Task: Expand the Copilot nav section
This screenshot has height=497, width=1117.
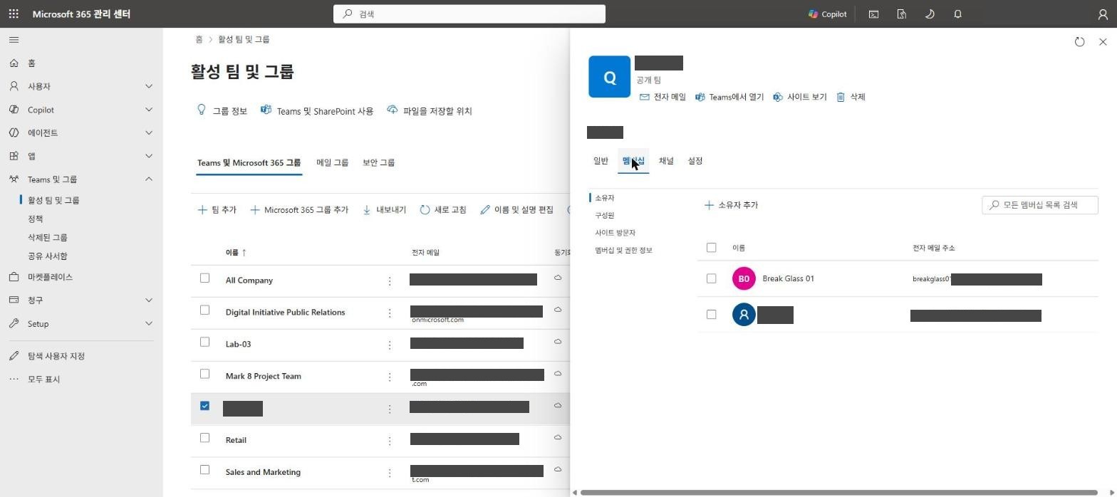Action: pyautogui.click(x=149, y=110)
